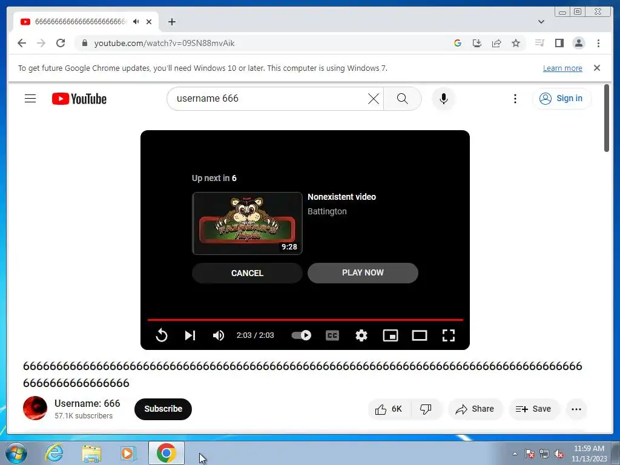
Task: Open Windows Media Player taskbar icon
Action: pos(128,453)
